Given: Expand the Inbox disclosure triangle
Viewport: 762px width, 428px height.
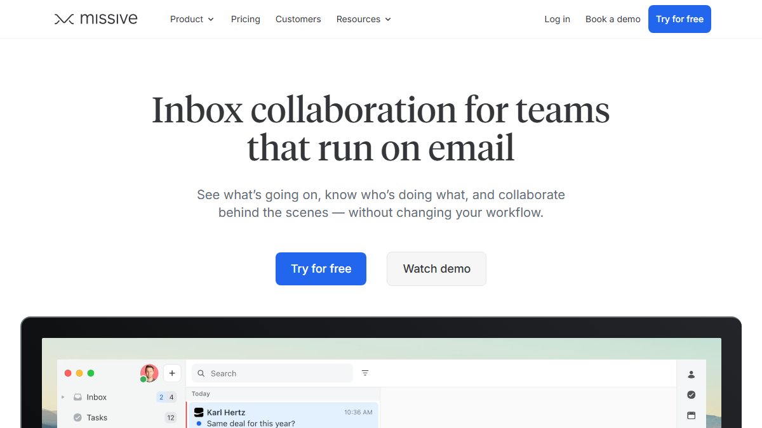Looking at the screenshot, I should pos(63,397).
